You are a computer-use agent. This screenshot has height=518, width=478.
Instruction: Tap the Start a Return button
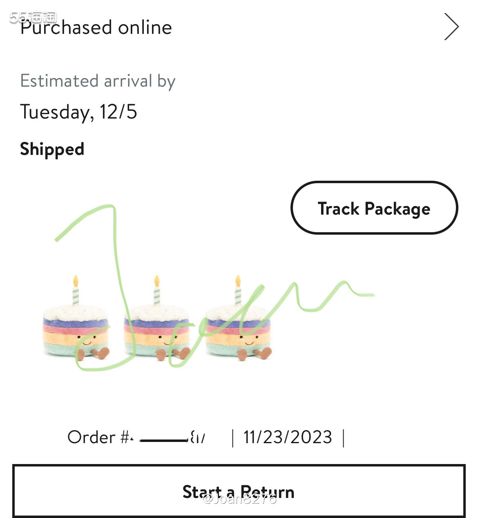tap(239, 491)
